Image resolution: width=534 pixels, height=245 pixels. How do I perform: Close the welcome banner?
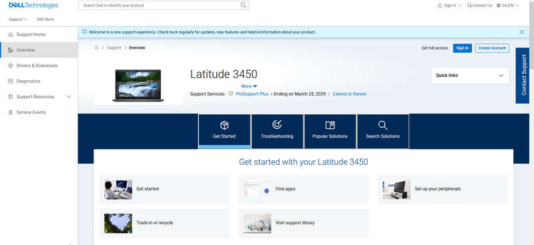522,32
